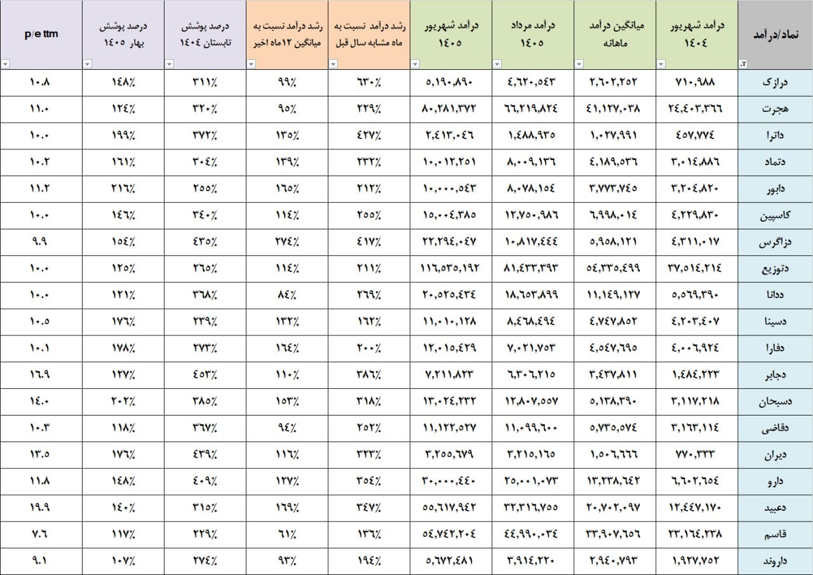Open filter dropdown on p/e ttm column
Viewport: 813px width, 575px height.
coord(6,64)
